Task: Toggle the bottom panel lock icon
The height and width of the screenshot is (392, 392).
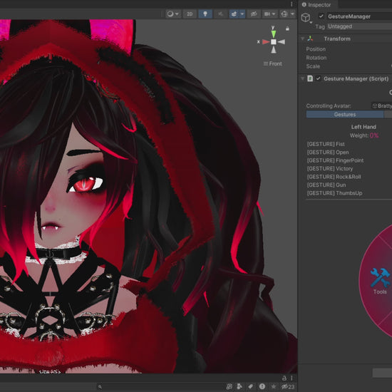Action: pyautogui.click(x=284, y=378)
